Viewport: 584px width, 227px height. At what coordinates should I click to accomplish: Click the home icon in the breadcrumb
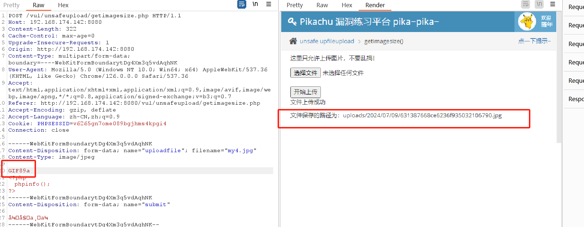293,41
